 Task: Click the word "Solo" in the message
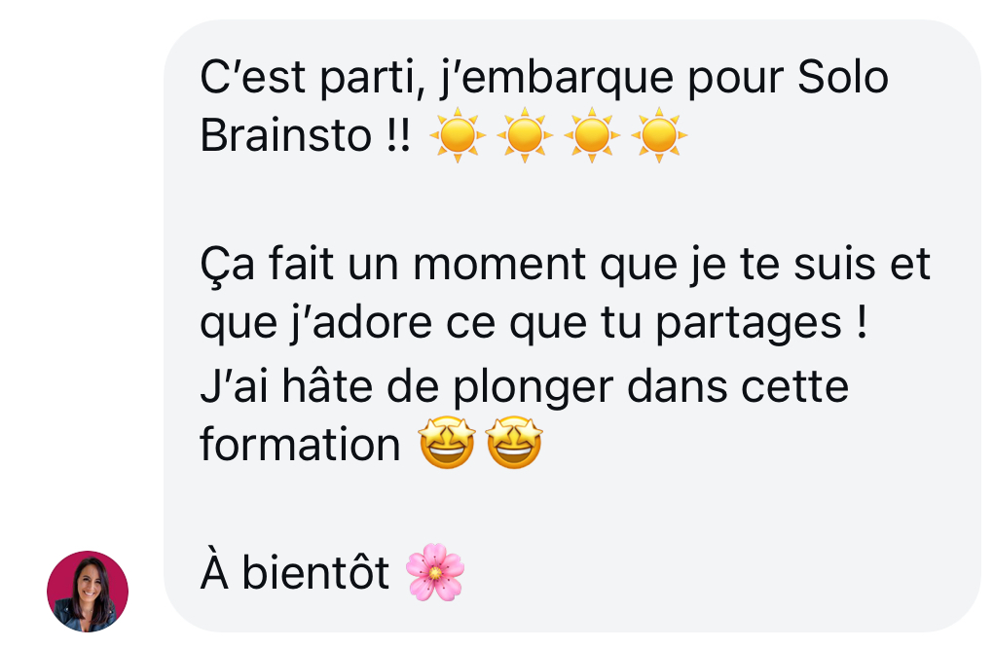point(842,77)
